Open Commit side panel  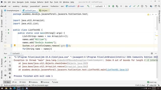[2, 23]
